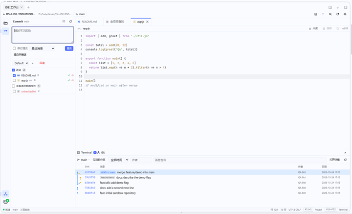This screenshot has width=352, height=214.
Task: Add a new workspace tab with plus
Action: tap(28, 7)
